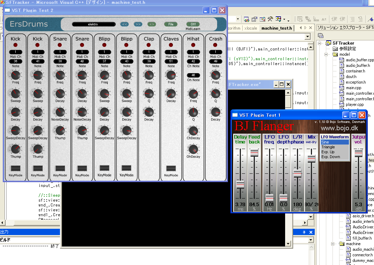Screen dimensions: 374x265
Task: Collapse the SFTracker project node
Action: (x=319, y=43)
